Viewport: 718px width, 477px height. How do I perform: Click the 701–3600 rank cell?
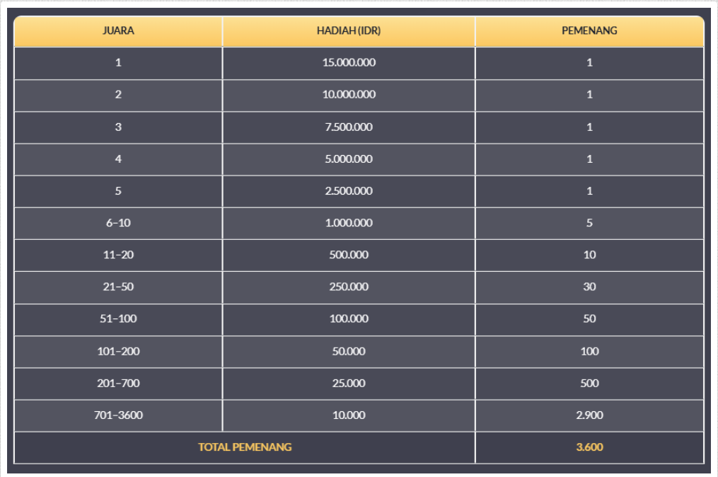[118, 415]
